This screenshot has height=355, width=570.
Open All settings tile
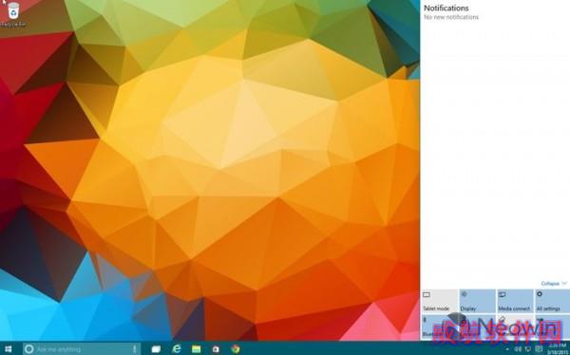[552, 301]
